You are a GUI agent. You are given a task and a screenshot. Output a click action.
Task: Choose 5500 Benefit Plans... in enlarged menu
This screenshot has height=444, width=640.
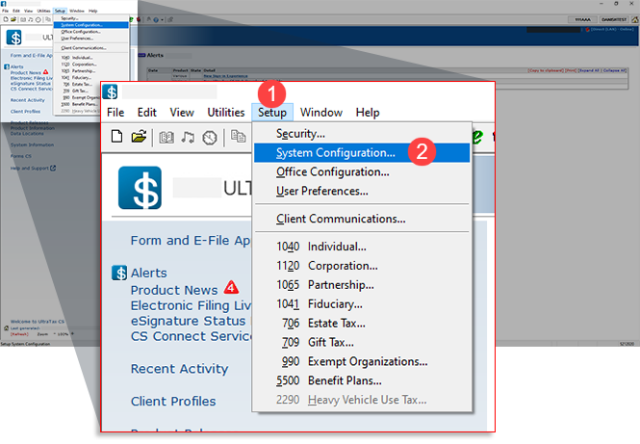point(362,380)
